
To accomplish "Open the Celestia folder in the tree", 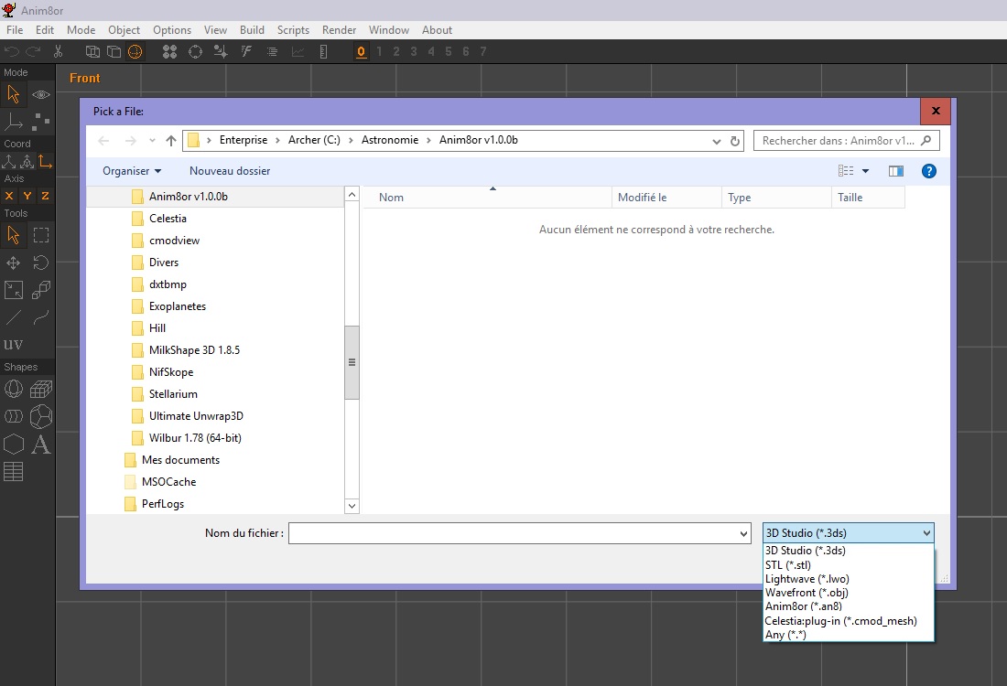I will point(168,219).
